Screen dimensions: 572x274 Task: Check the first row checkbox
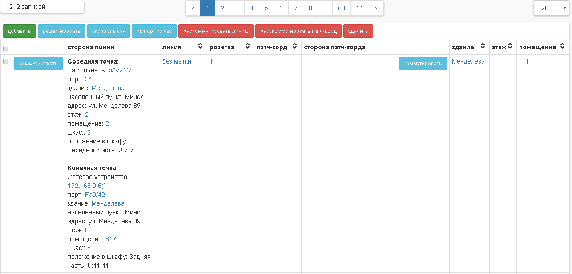6,61
